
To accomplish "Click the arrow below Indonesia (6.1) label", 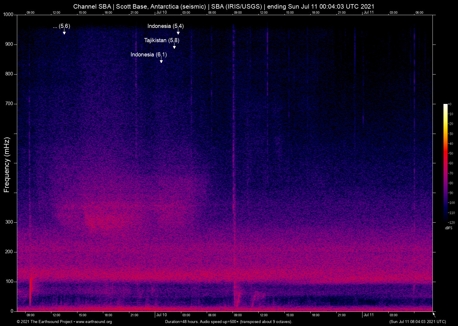I will tap(161, 61).
